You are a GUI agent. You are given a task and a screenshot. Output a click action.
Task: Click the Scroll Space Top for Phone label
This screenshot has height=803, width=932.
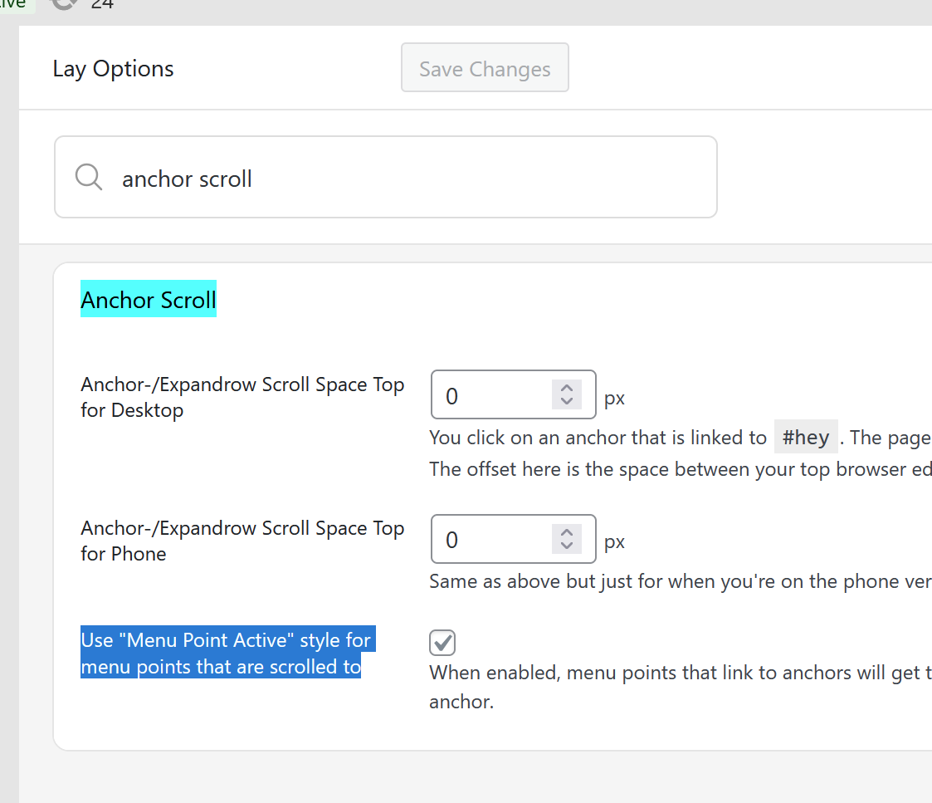(x=242, y=541)
